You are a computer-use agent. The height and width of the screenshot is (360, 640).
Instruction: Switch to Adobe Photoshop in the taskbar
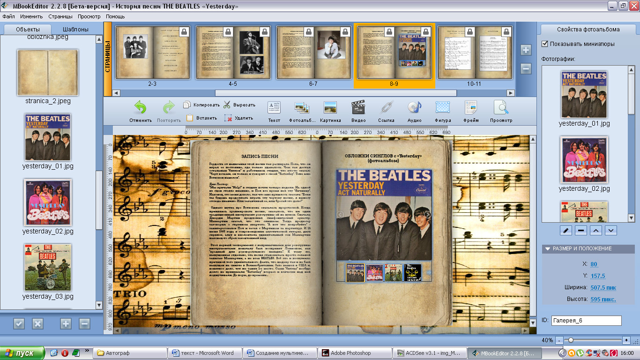[354, 353]
